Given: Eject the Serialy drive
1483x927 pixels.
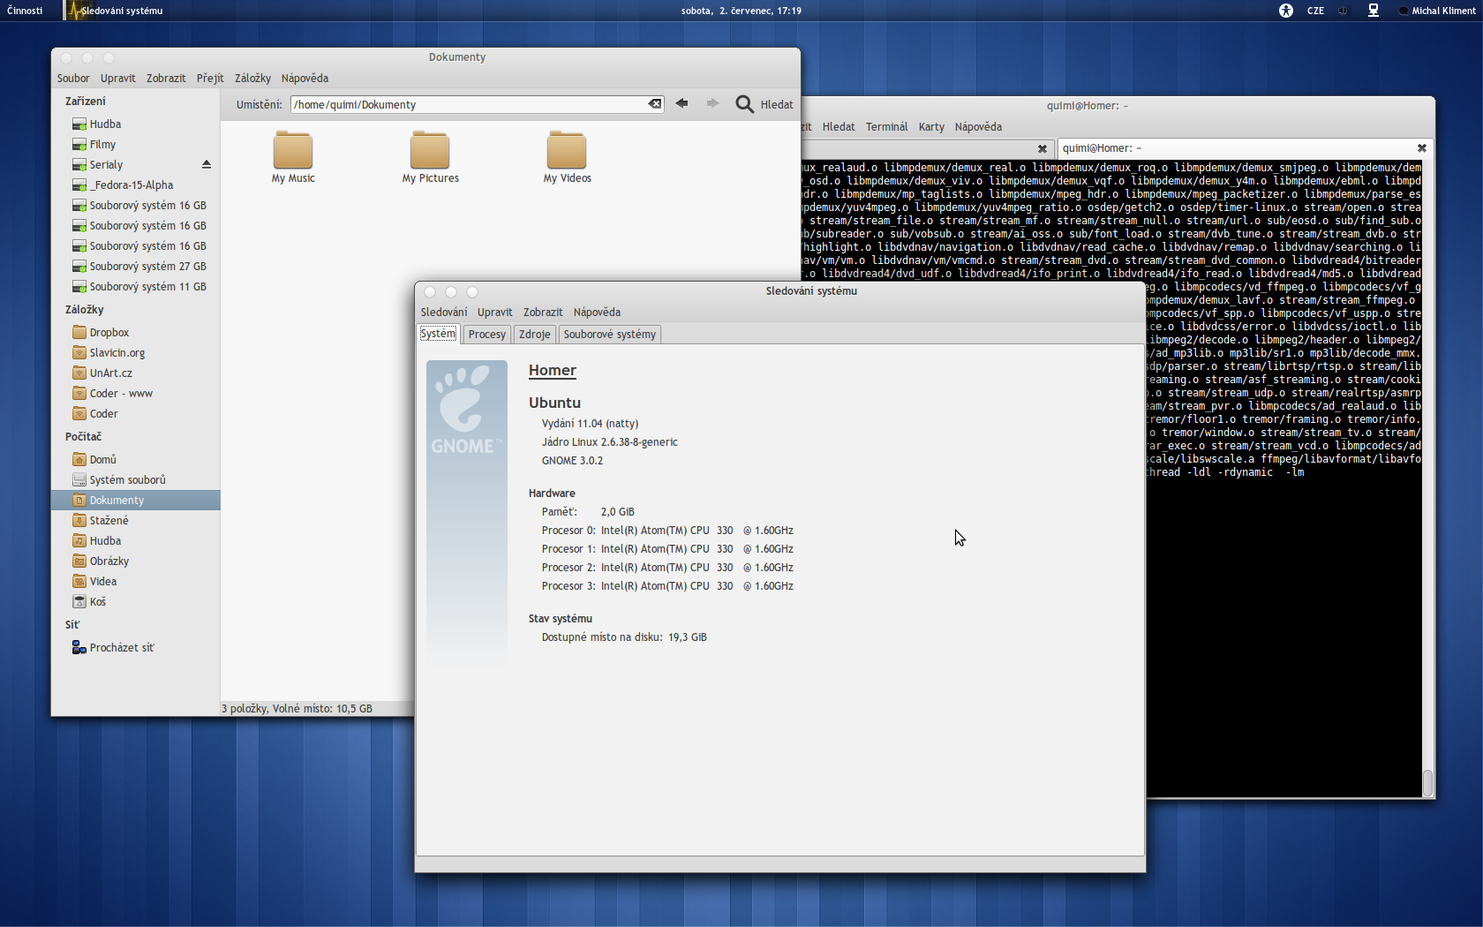Looking at the screenshot, I should coord(207,164).
